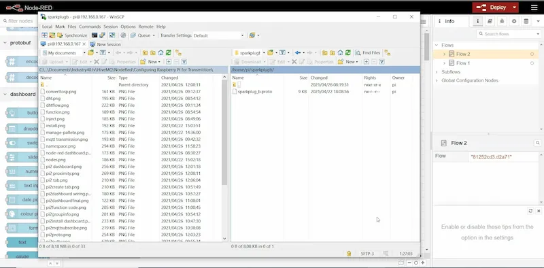Select converttosp.png in the local panel
The height and width of the screenshot is (268, 544).
(61, 92)
